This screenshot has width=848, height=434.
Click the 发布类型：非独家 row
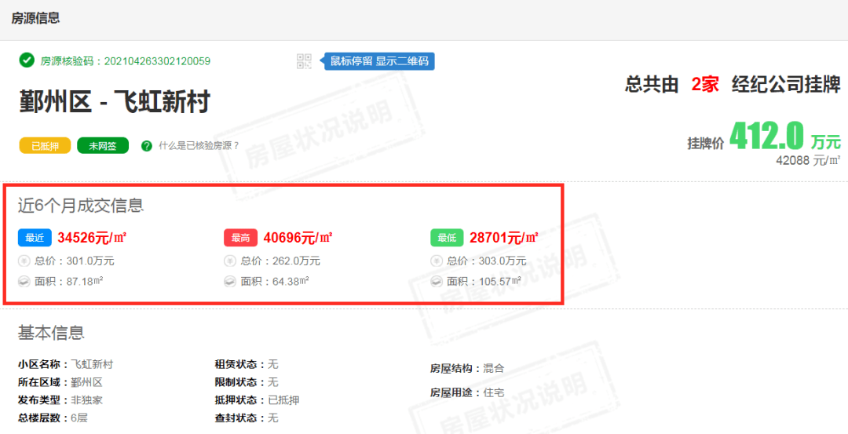click(x=60, y=400)
